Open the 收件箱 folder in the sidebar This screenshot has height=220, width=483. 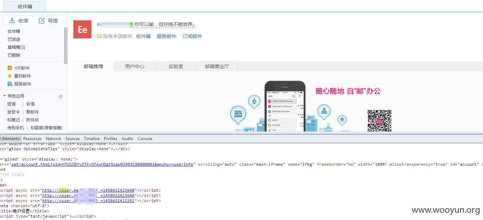pyautogui.click(x=14, y=31)
